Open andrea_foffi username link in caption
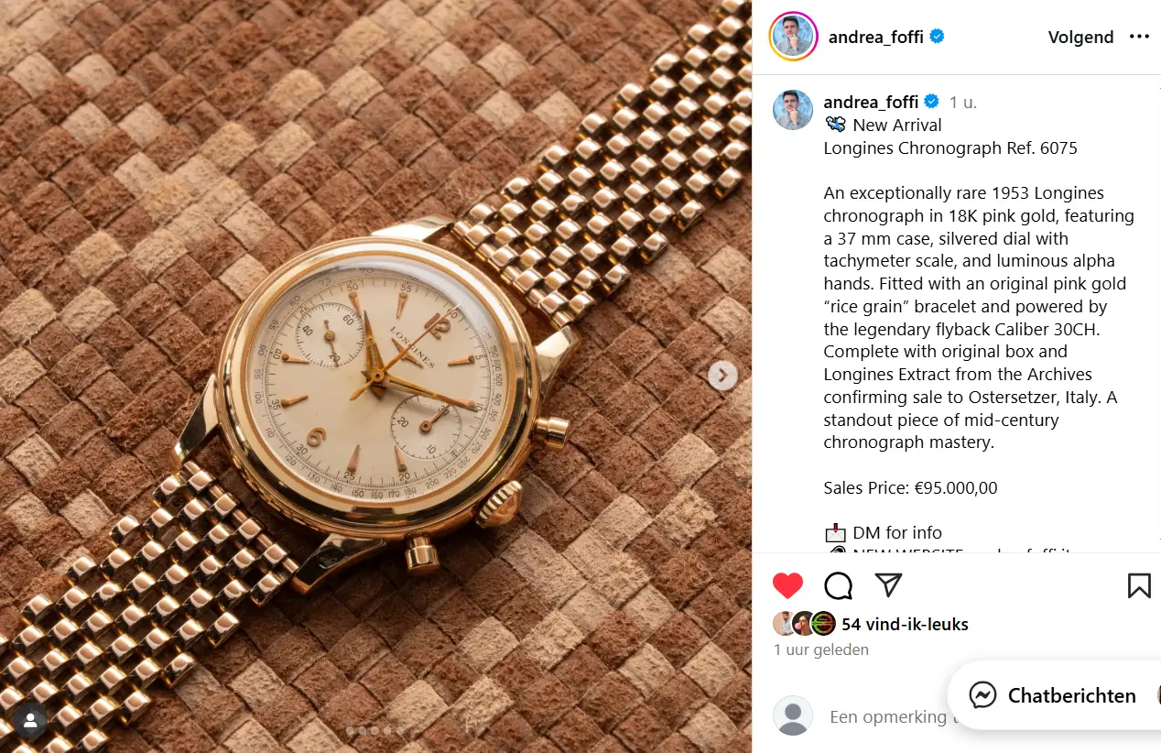Screen dimensions: 1161x753 click(871, 102)
